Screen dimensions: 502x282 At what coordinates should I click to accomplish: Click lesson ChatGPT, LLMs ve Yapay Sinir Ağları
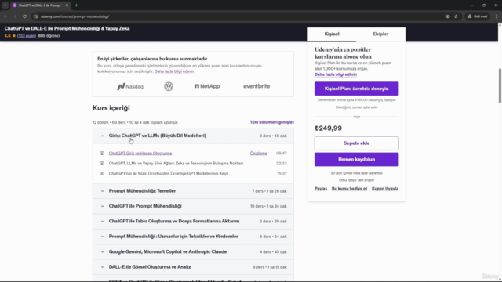(x=176, y=164)
